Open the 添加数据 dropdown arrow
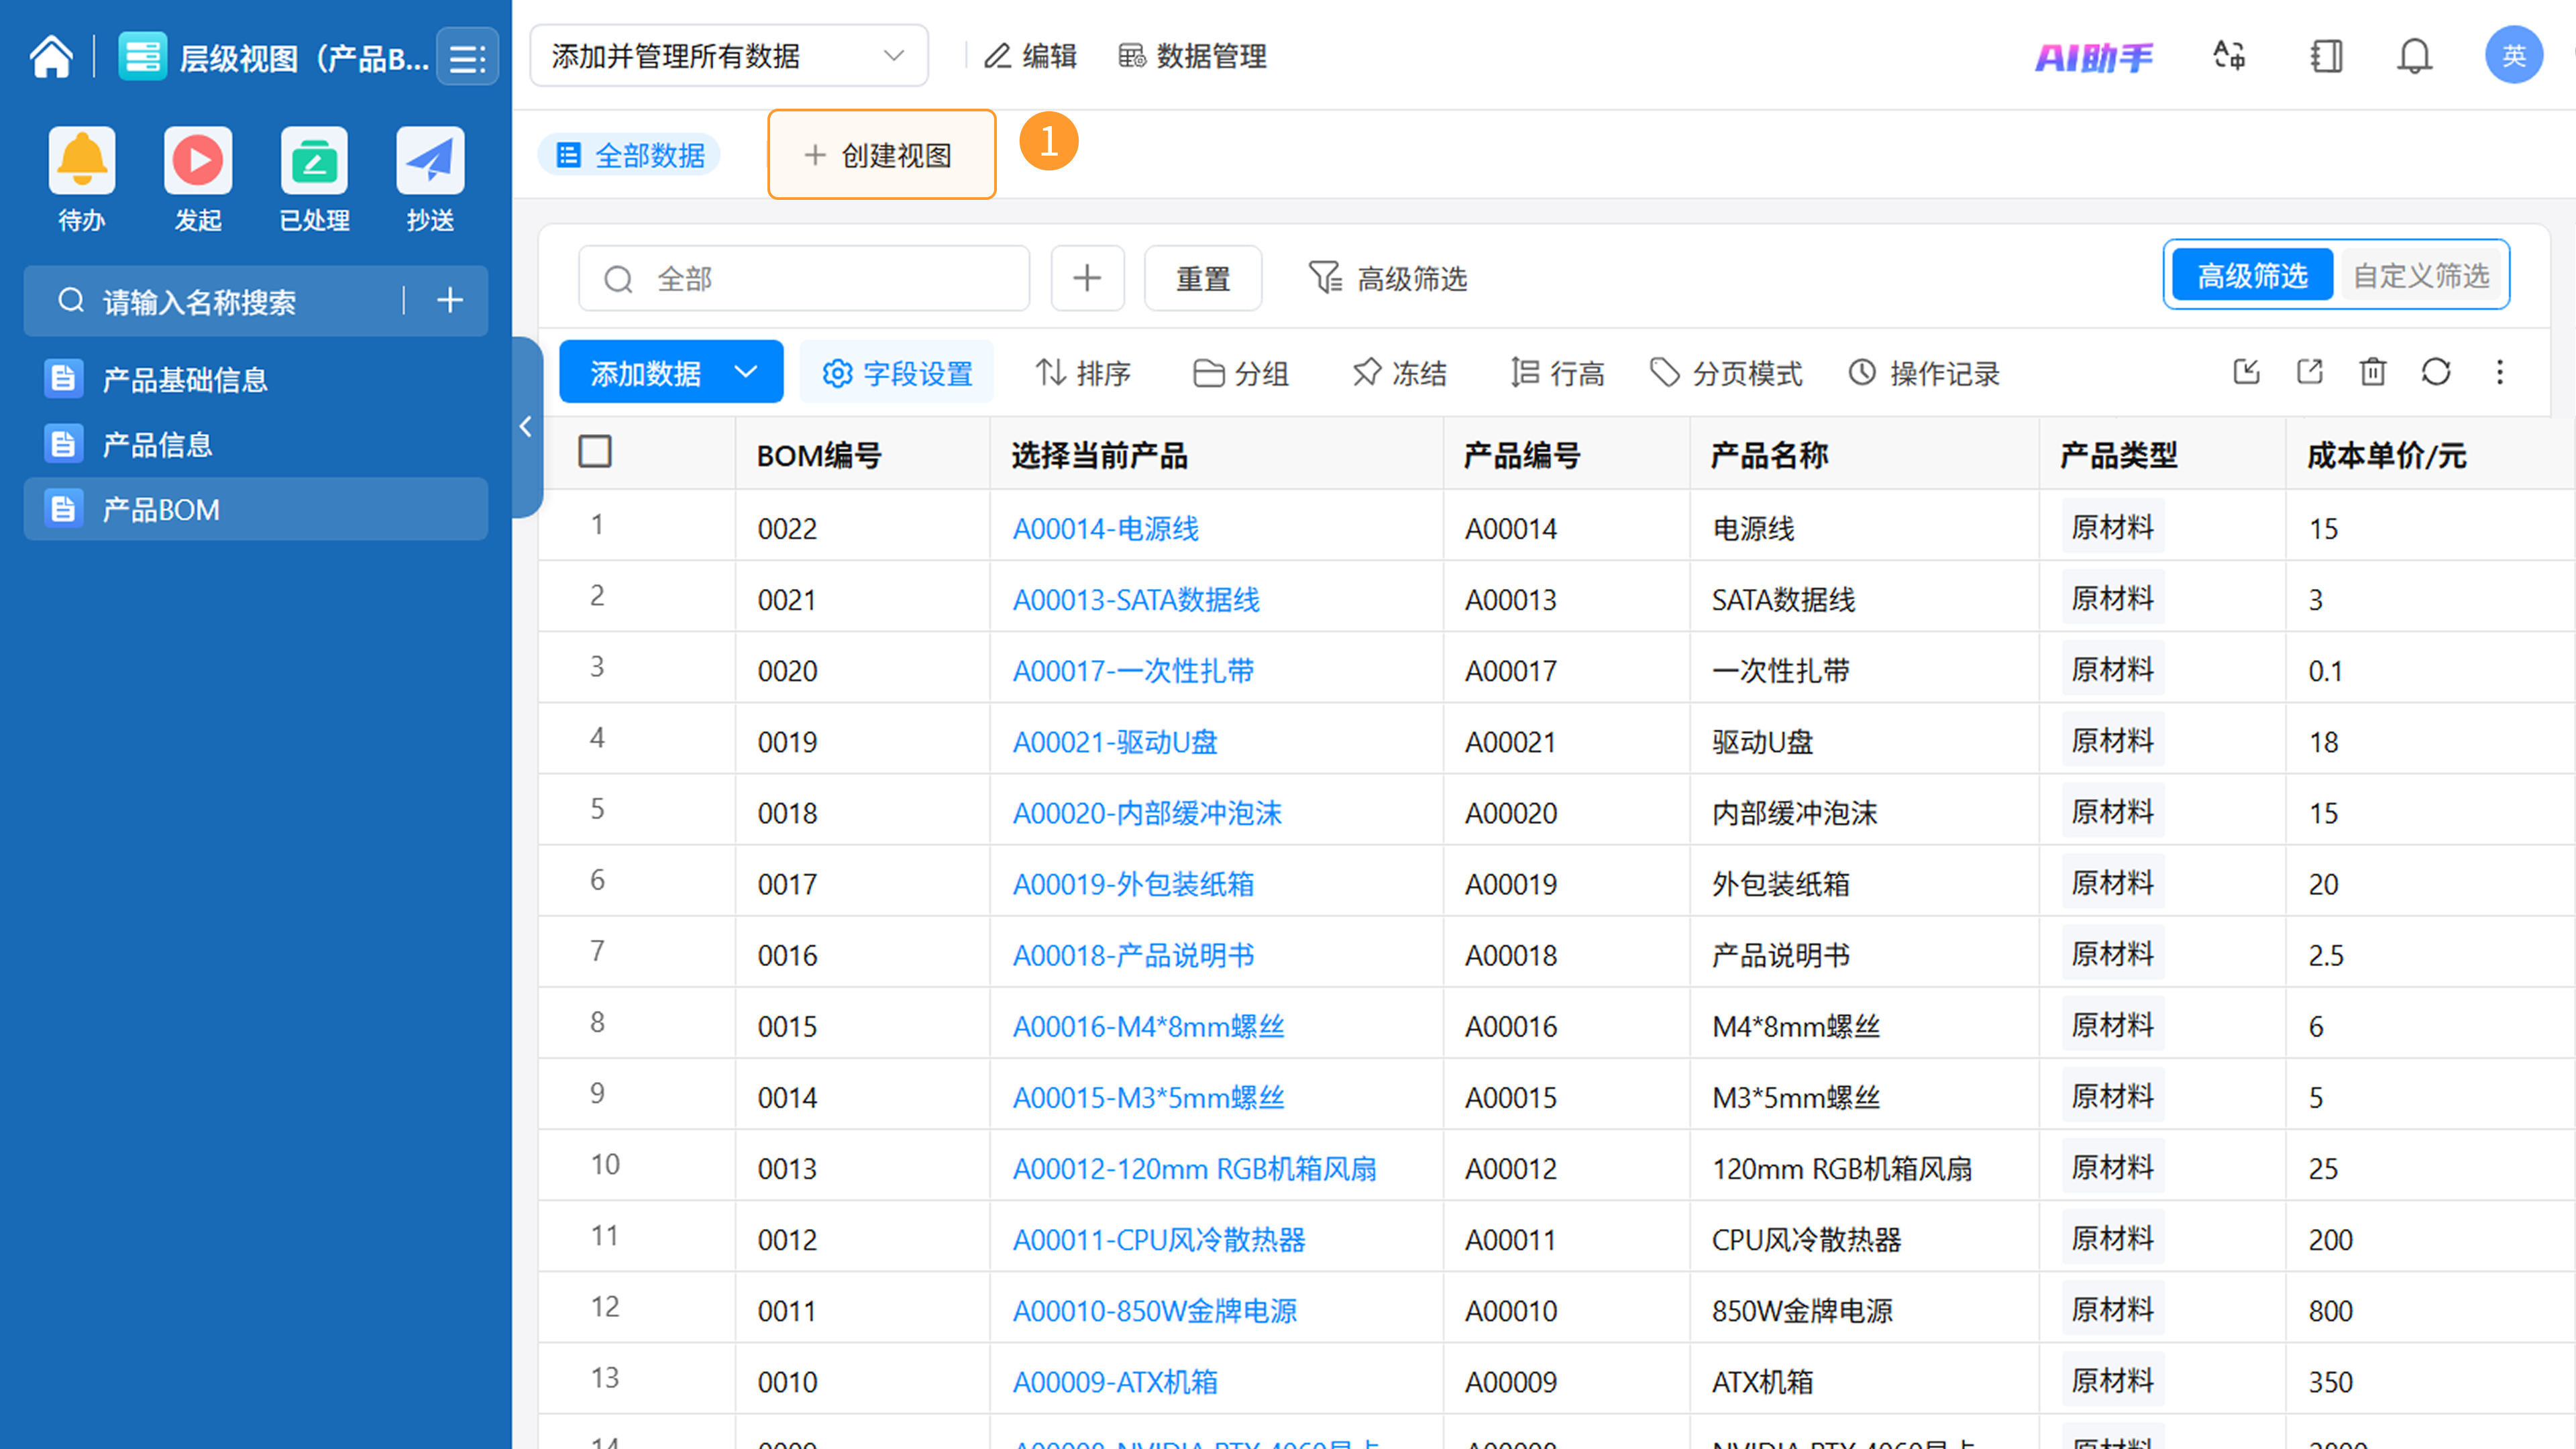Viewport: 2576px width, 1449px height. 746,372
